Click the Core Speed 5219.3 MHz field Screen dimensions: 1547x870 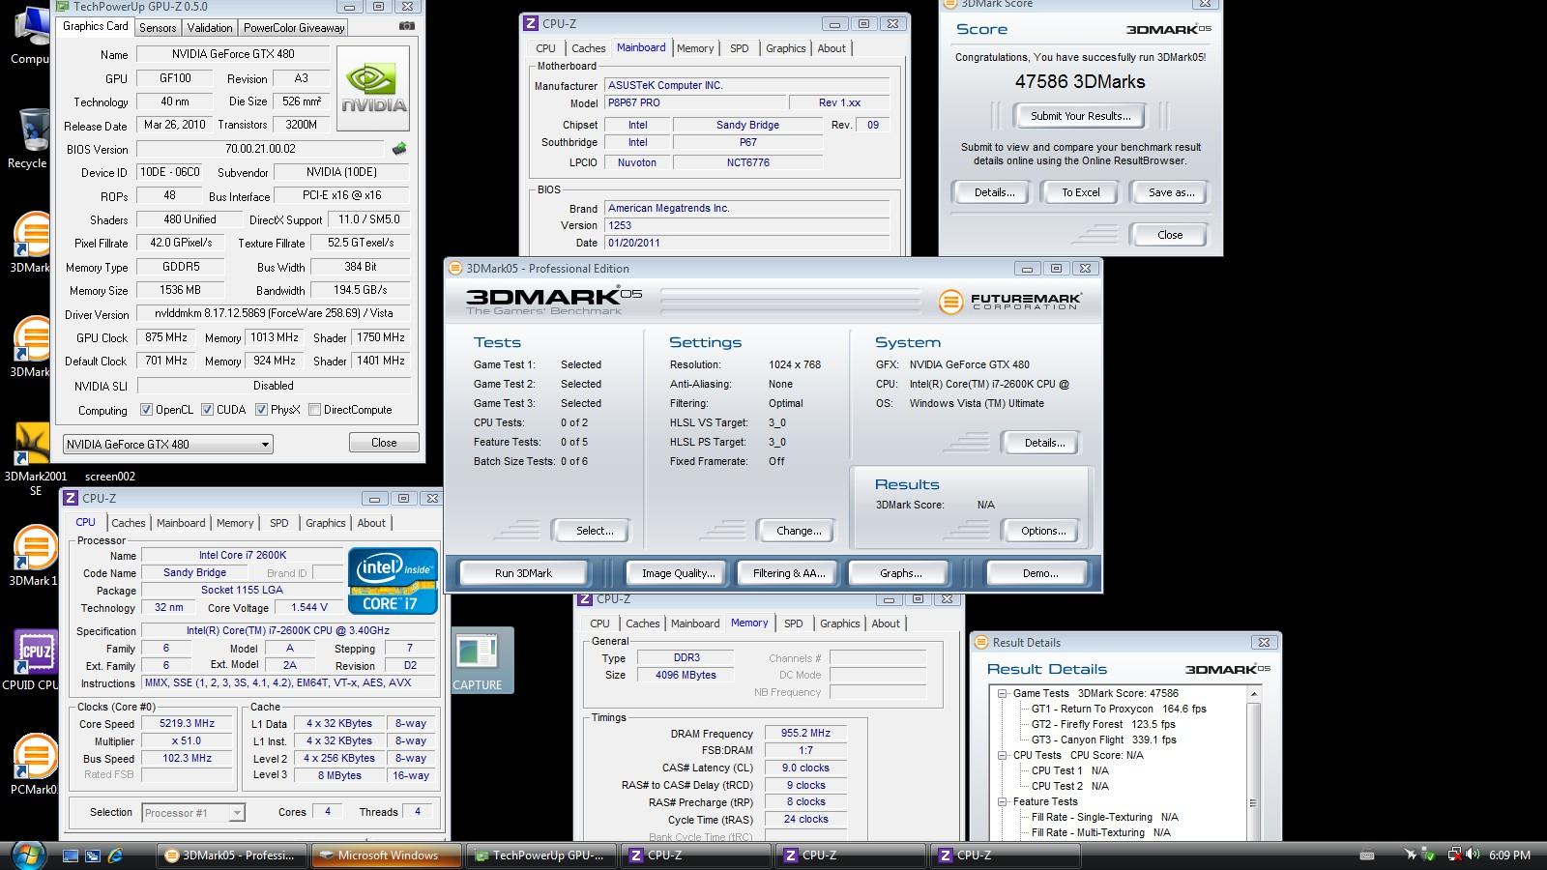pos(187,723)
